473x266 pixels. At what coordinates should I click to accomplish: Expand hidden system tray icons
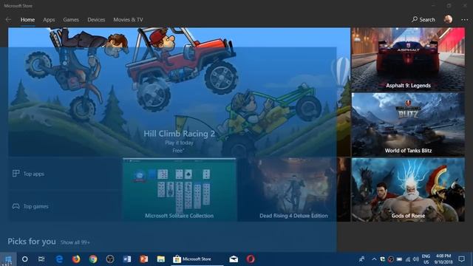click(x=374, y=259)
